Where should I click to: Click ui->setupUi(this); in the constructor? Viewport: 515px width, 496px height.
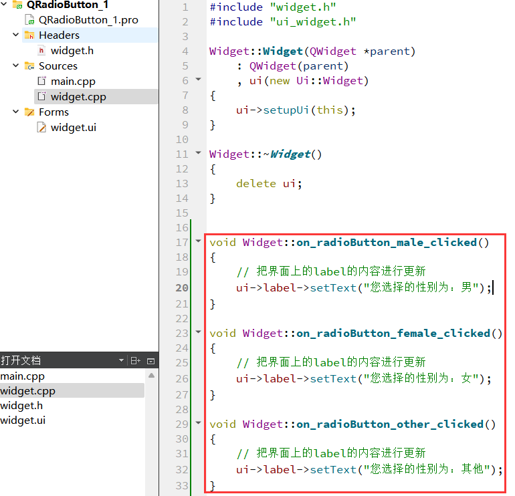point(296,110)
